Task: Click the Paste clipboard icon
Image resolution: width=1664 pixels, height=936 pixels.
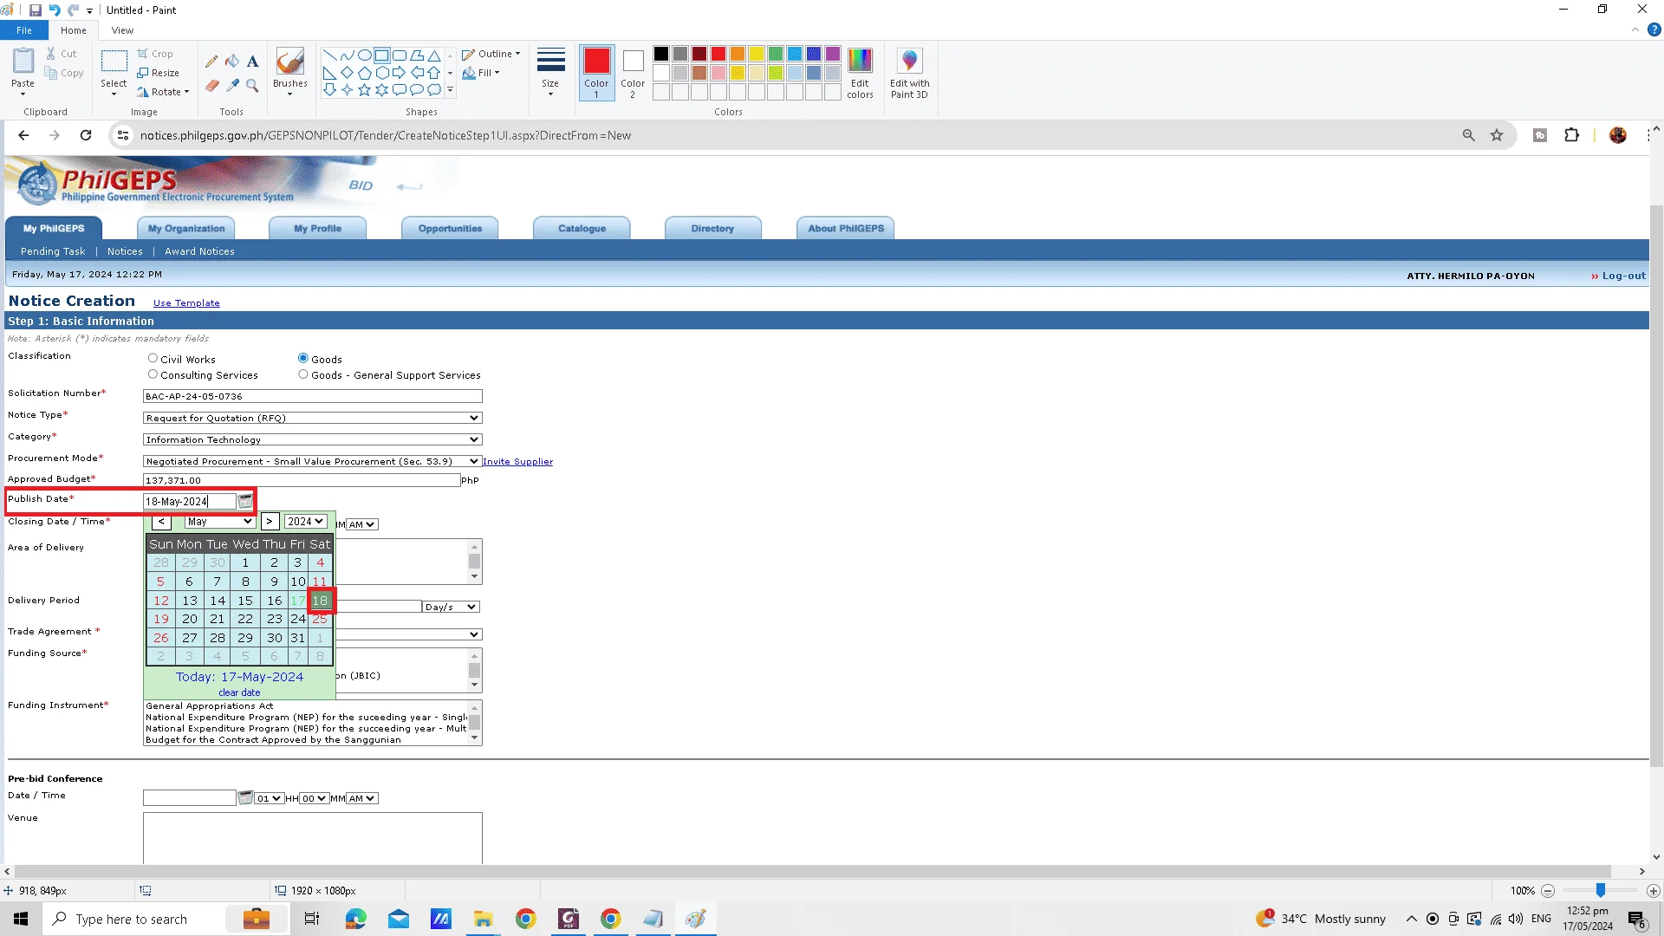Action: pos(23,62)
